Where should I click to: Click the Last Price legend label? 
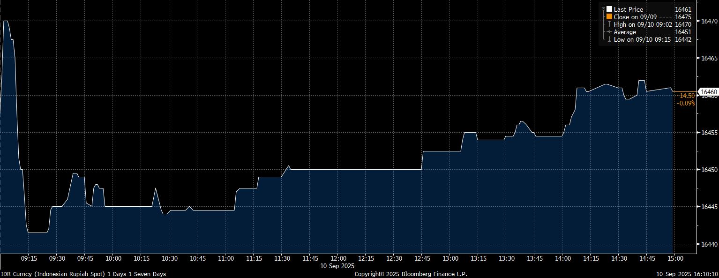tap(628, 9)
